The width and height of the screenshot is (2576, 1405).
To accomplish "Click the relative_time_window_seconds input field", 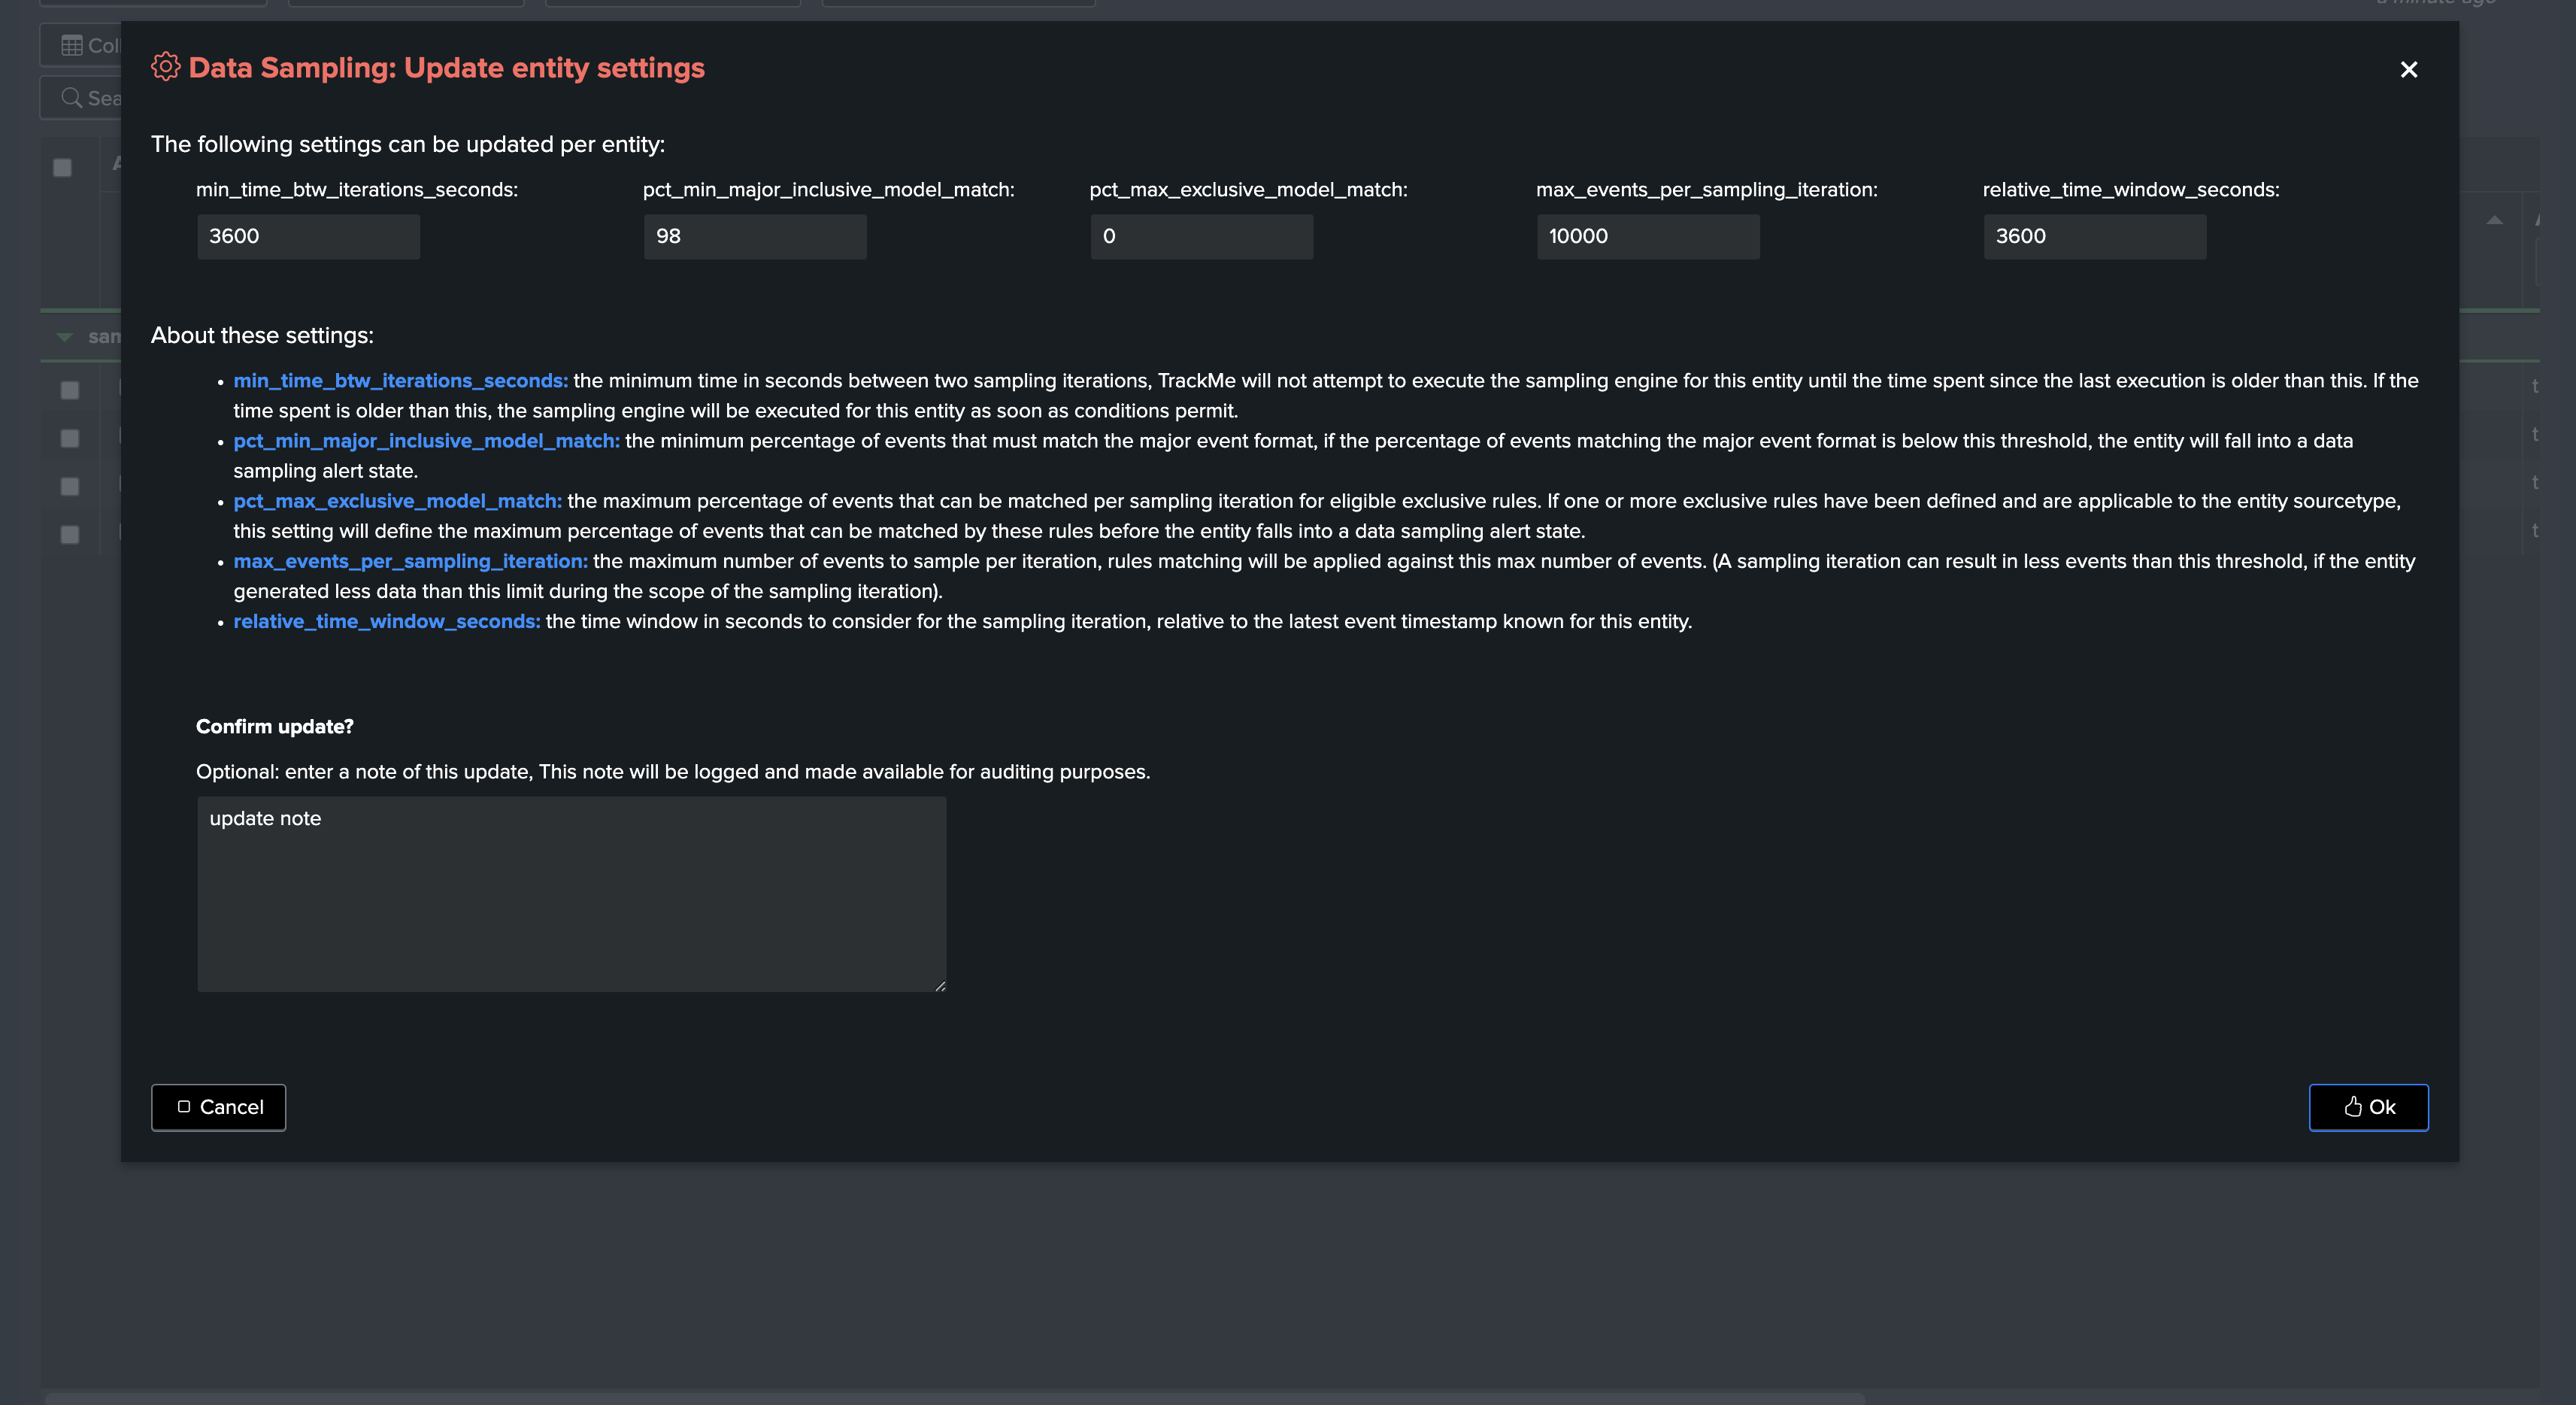I will (x=2094, y=236).
